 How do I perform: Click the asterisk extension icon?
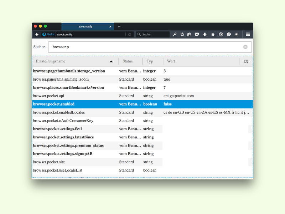236,34
